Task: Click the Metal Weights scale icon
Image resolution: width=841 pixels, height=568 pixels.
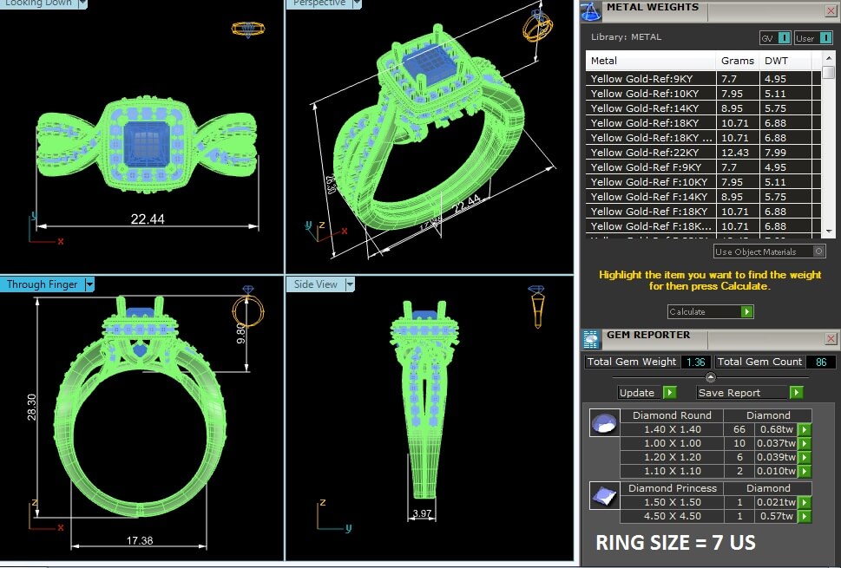Action: coord(590,10)
